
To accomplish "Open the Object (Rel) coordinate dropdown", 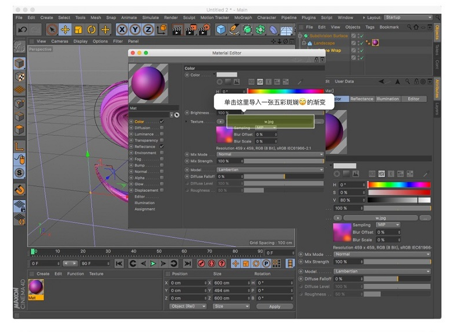I will tap(187, 306).
